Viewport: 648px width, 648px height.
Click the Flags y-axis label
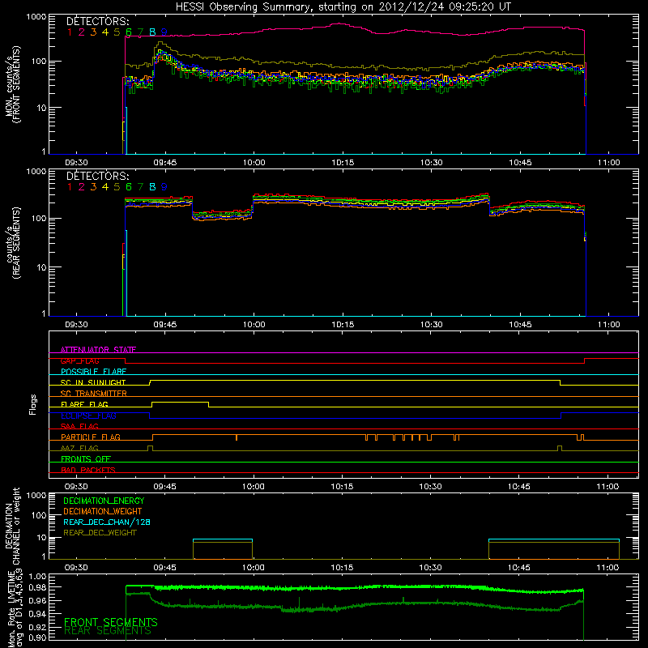(x=32, y=404)
